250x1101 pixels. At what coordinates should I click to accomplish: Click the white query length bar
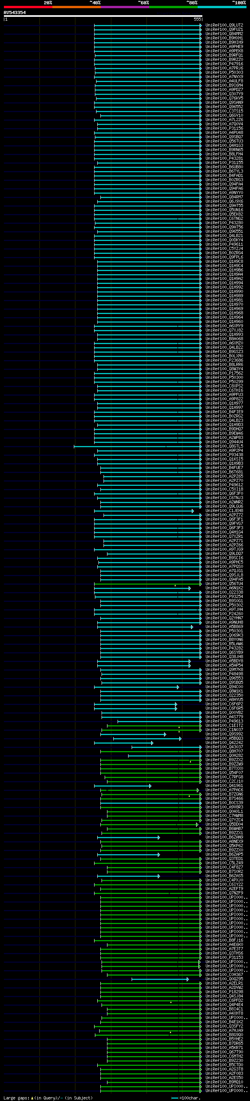tap(103, 16)
